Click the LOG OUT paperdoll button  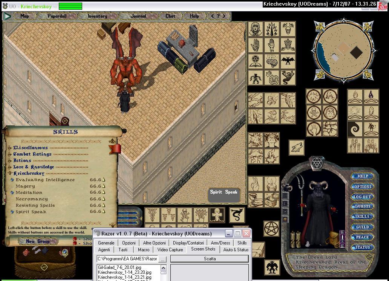coord(362,197)
